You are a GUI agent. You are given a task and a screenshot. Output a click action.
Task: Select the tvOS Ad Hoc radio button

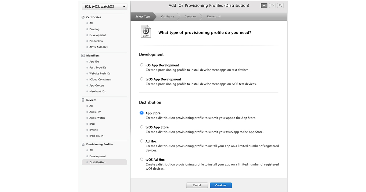coord(142,159)
